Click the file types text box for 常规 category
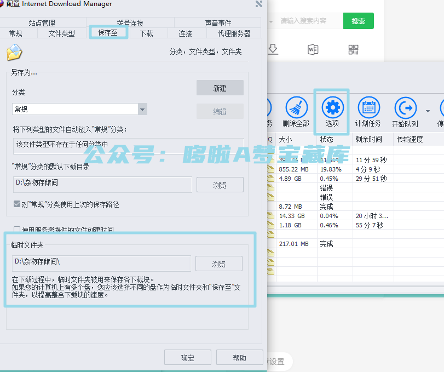Screen dimensions: 444x372 [x=128, y=146]
